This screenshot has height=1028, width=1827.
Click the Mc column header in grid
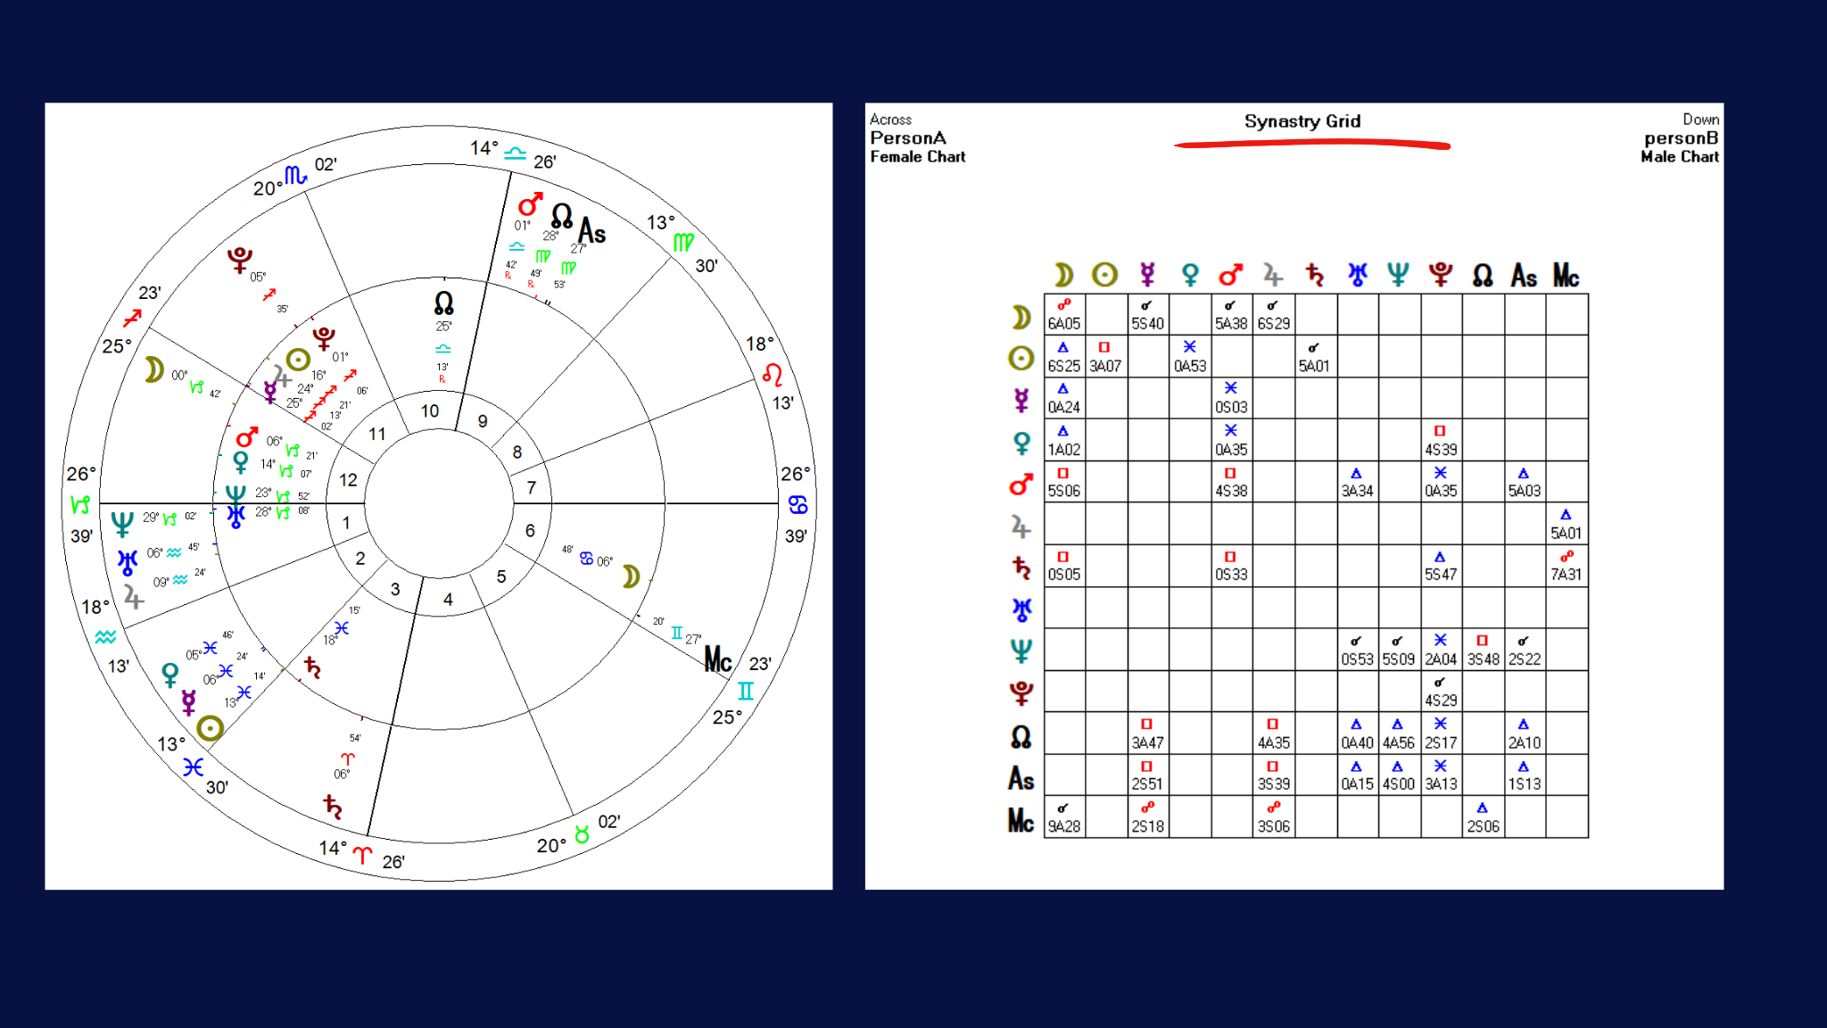(1566, 276)
